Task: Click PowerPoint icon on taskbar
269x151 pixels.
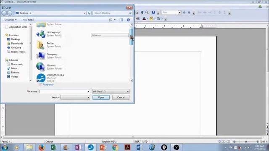Action: point(103,147)
